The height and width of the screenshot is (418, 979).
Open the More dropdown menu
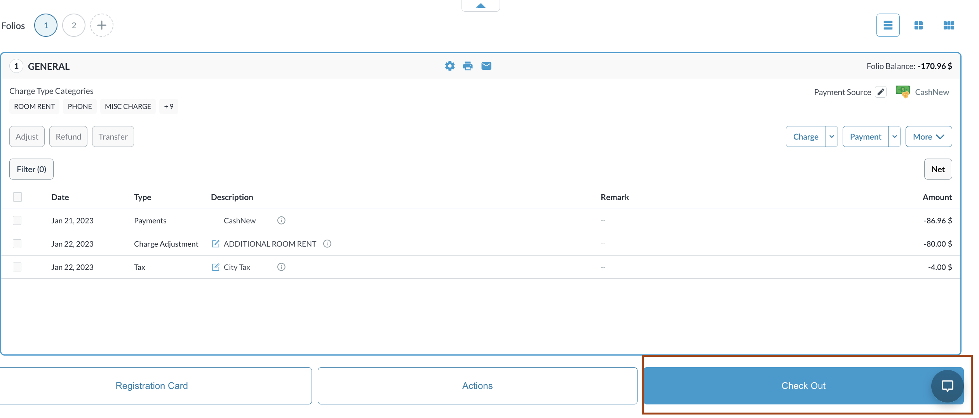(928, 137)
